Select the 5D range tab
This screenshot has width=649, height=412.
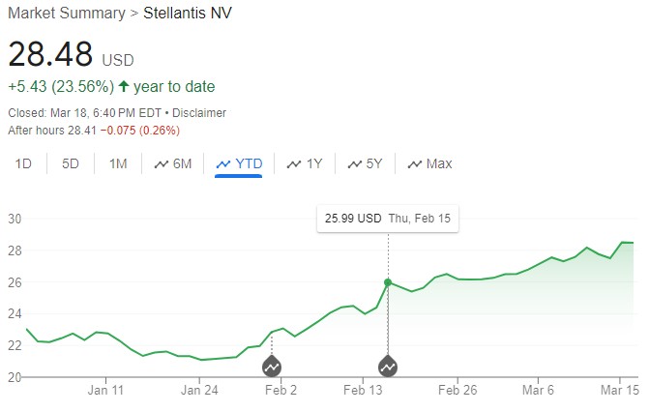tap(71, 164)
